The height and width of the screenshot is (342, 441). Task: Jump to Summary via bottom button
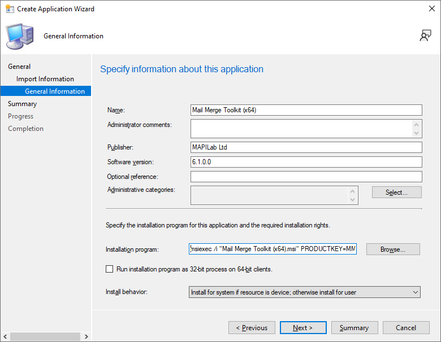[354, 328]
